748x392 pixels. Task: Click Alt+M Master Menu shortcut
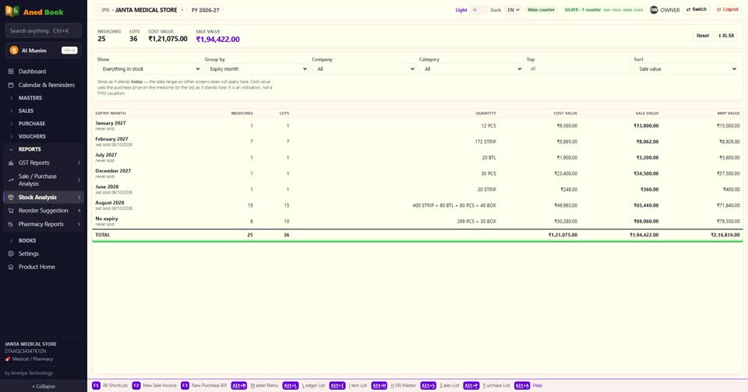coord(255,386)
